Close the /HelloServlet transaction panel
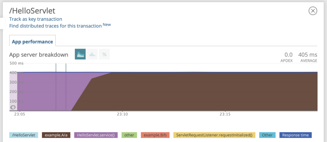The image size is (327, 142). 313,11
